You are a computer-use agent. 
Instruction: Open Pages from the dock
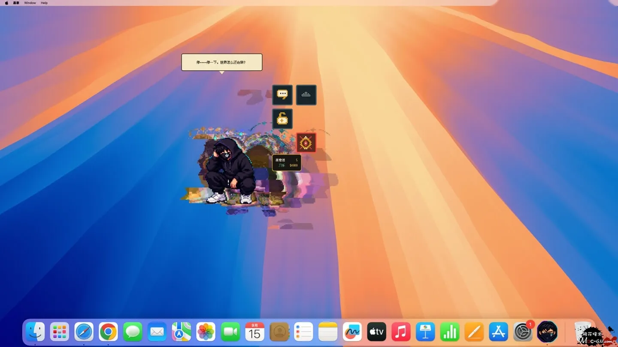[x=474, y=332]
